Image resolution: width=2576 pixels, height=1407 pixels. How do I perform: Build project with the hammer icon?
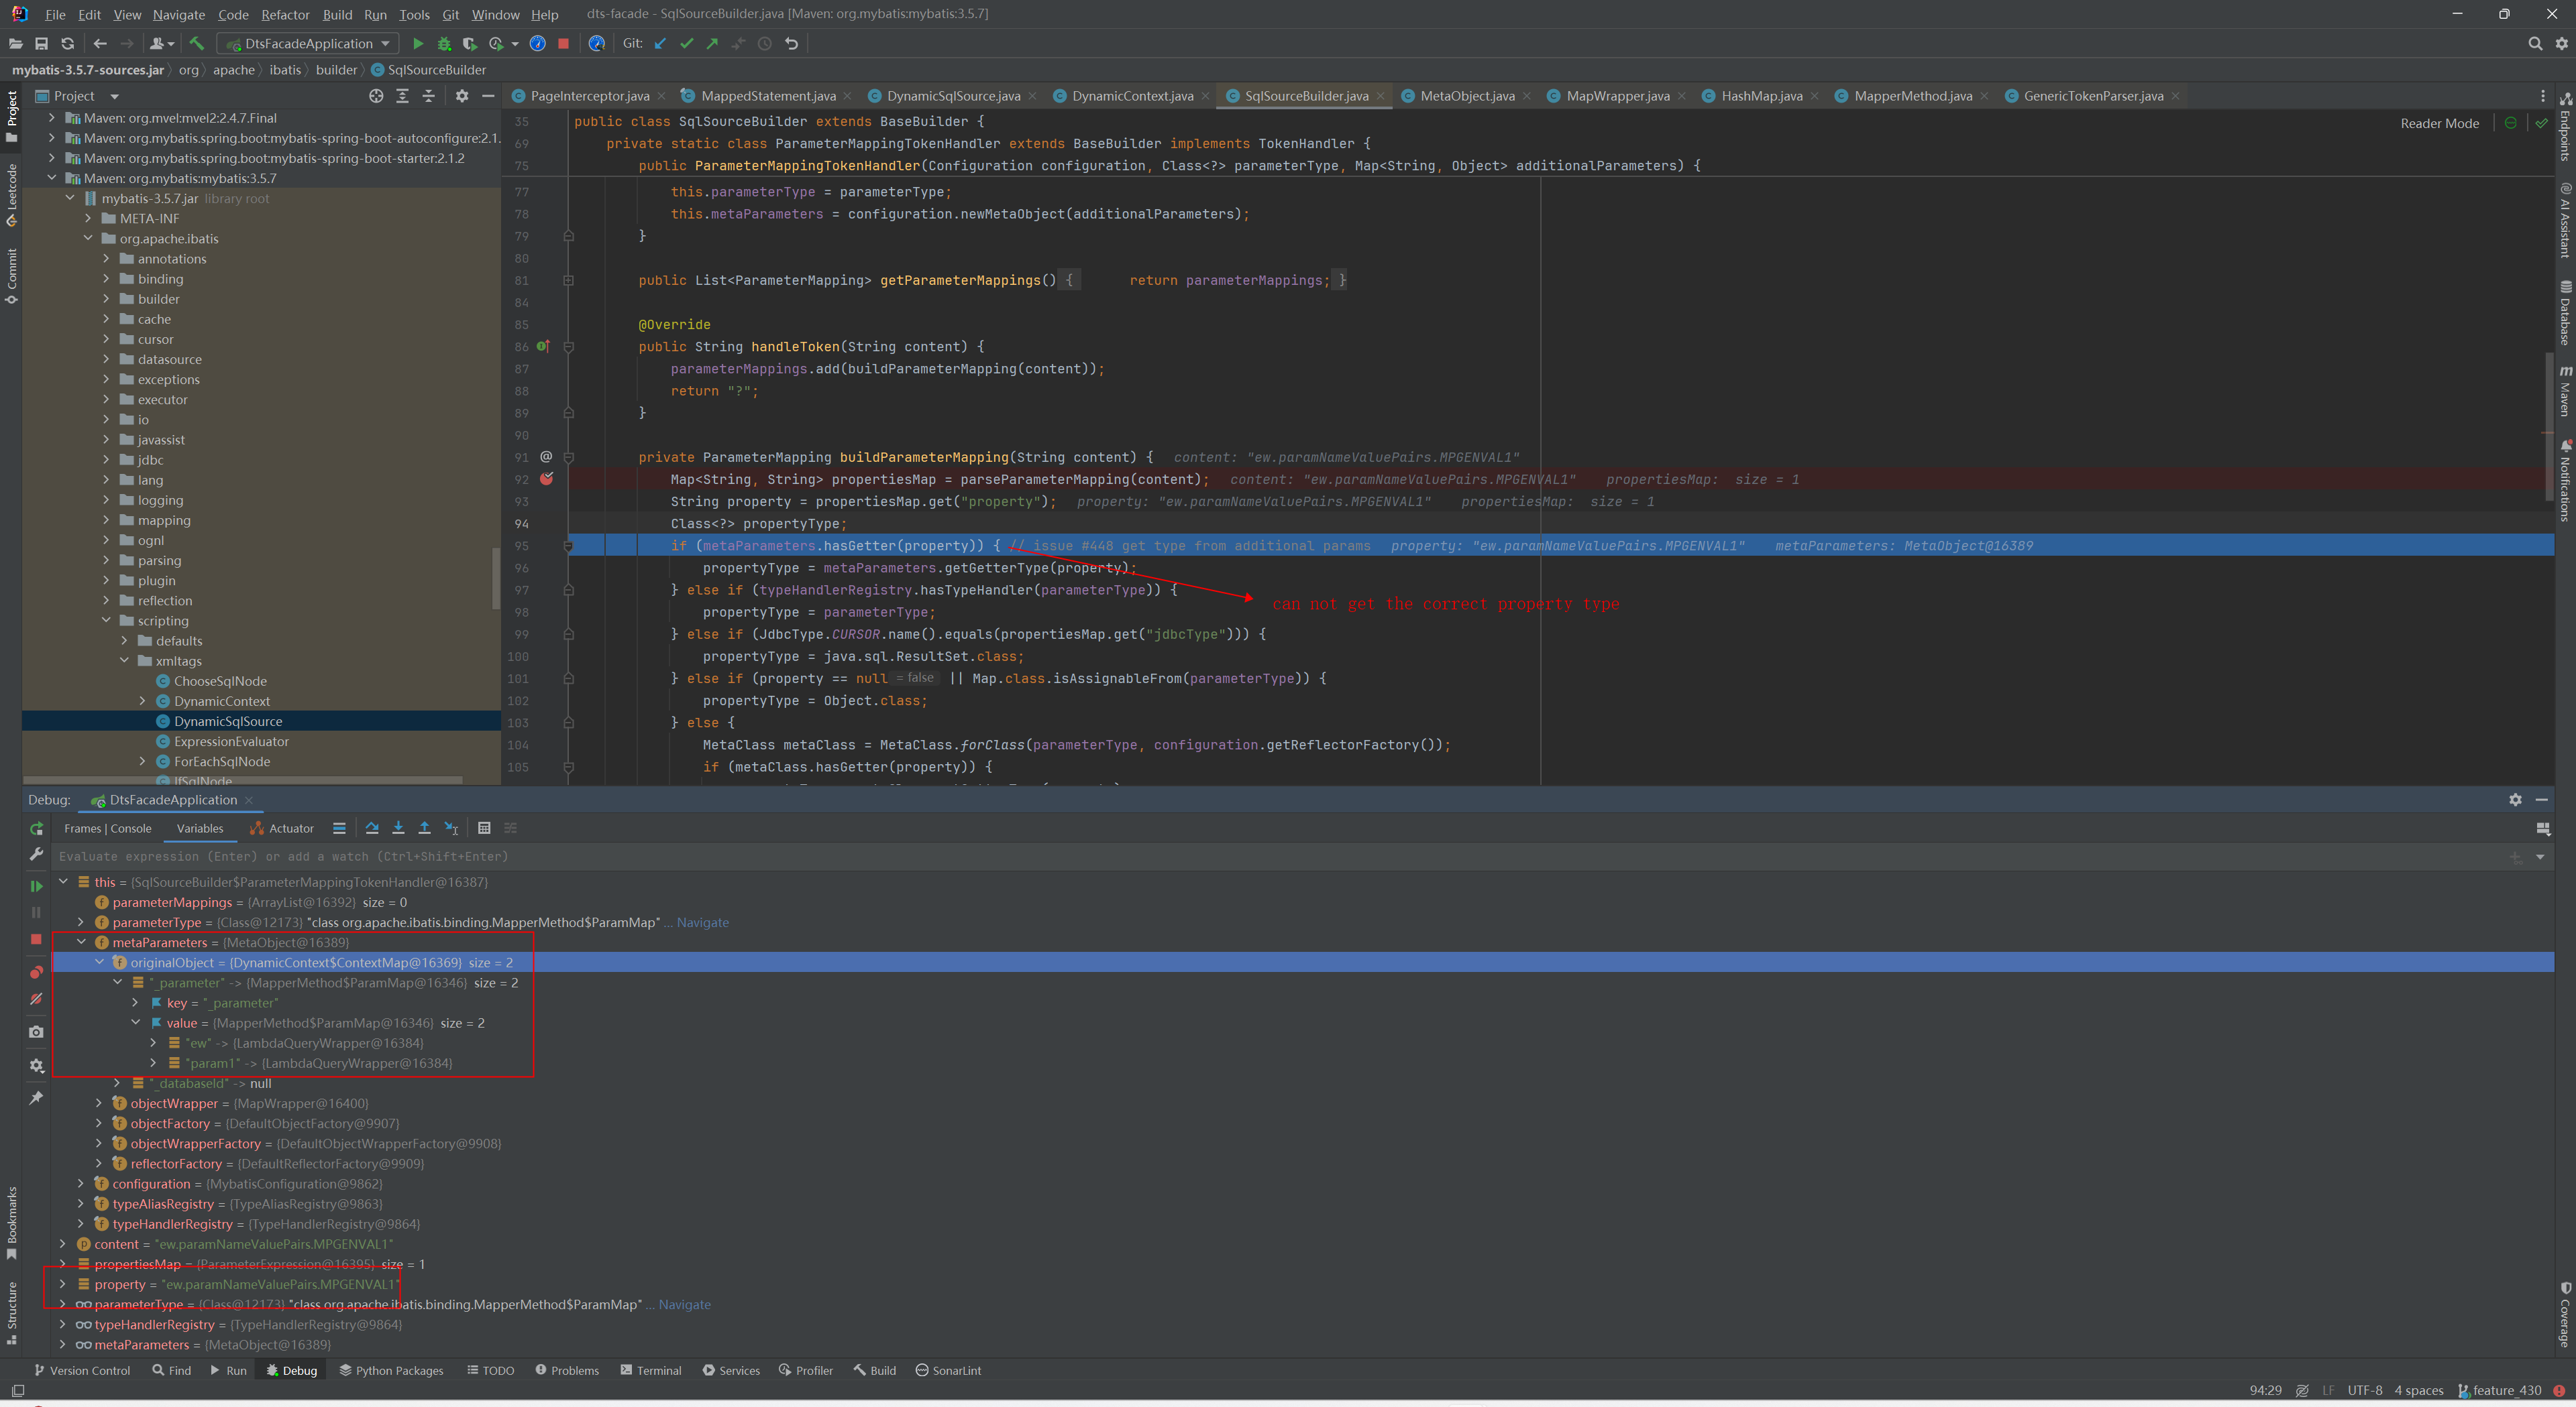pyautogui.click(x=196, y=44)
